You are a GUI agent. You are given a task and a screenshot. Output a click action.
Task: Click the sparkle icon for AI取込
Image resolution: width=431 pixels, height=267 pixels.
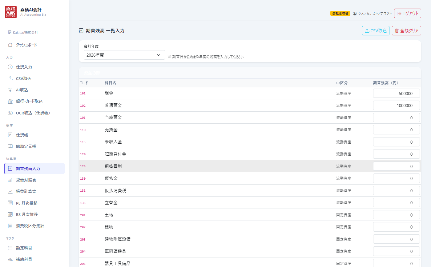(10, 90)
